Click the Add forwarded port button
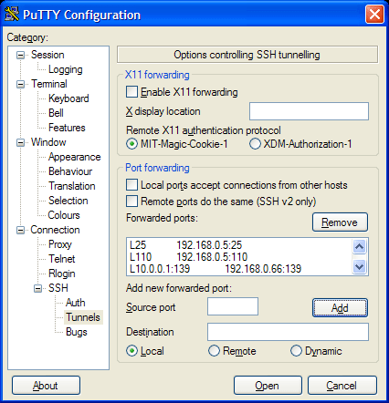 tap(340, 308)
